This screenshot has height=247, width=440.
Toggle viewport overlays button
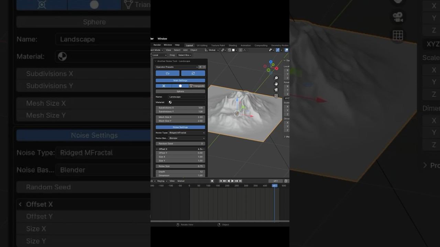[x=286, y=50]
